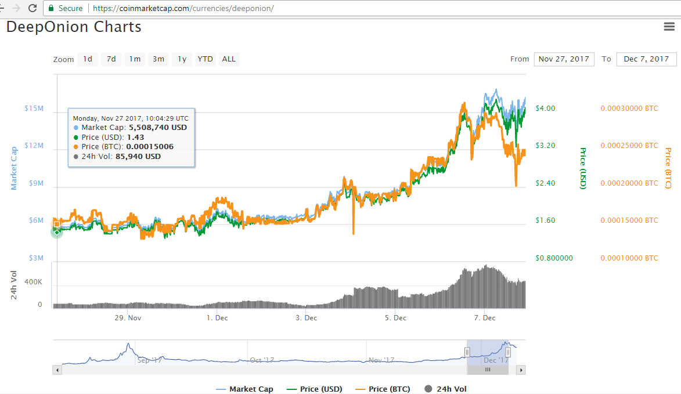This screenshot has width=681, height=394.
Task: Click the 7. Dec date axis label
Action: tap(485, 318)
